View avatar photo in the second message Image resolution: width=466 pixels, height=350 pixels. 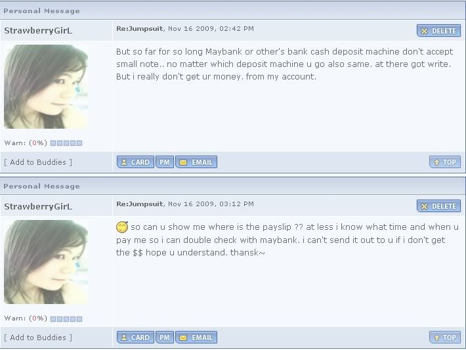coord(46,262)
